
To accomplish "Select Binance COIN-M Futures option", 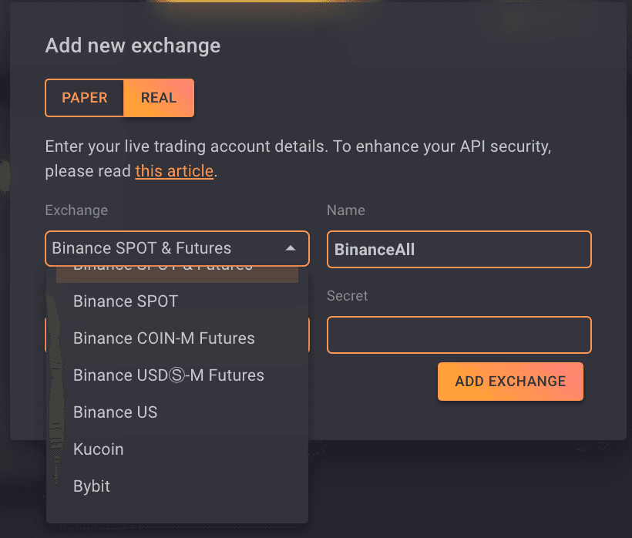I will point(163,338).
